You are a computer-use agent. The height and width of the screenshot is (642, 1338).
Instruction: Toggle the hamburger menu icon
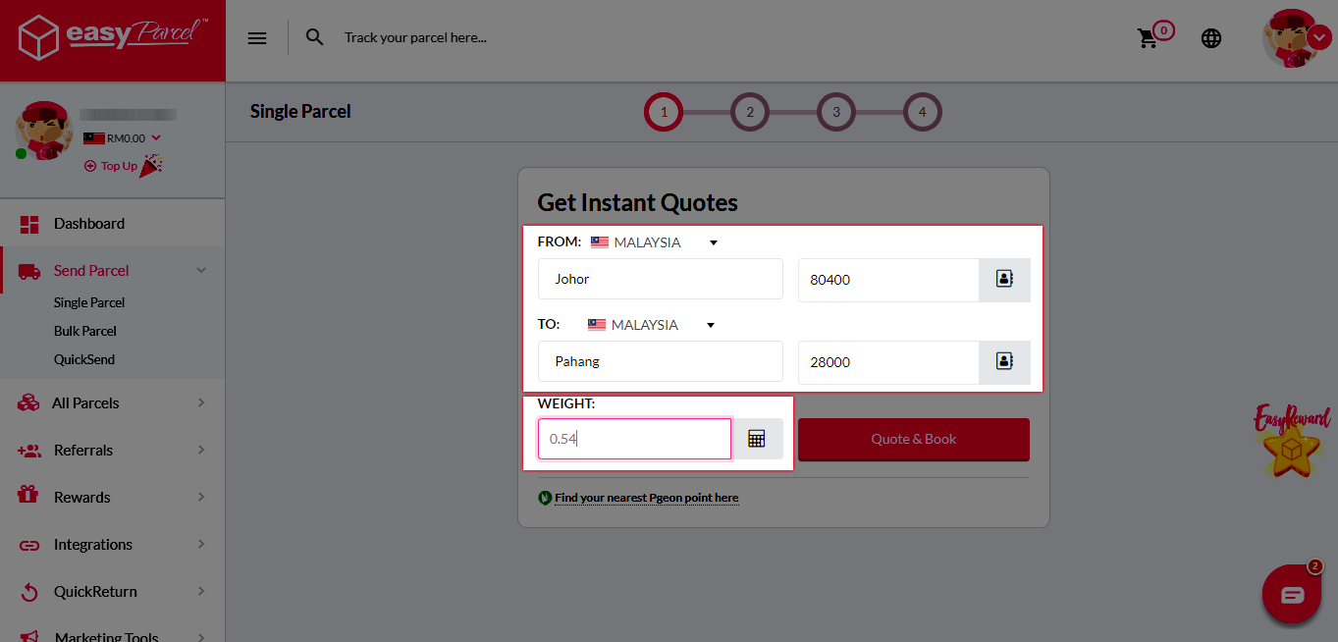(257, 38)
